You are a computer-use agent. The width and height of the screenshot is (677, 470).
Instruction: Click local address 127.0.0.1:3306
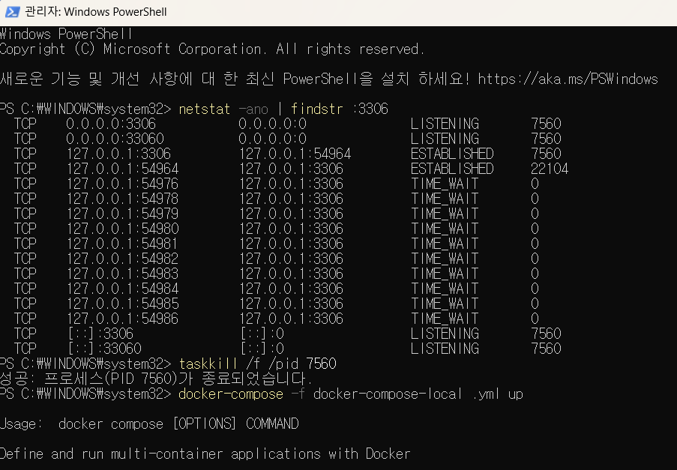pos(118,154)
